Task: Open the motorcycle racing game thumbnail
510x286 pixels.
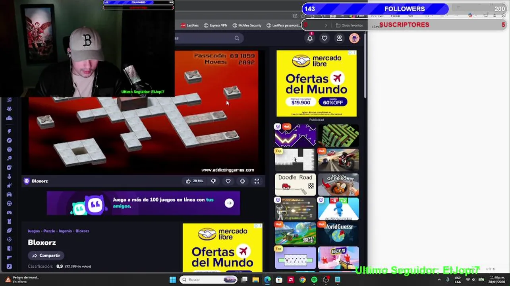Action: [x=338, y=160]
